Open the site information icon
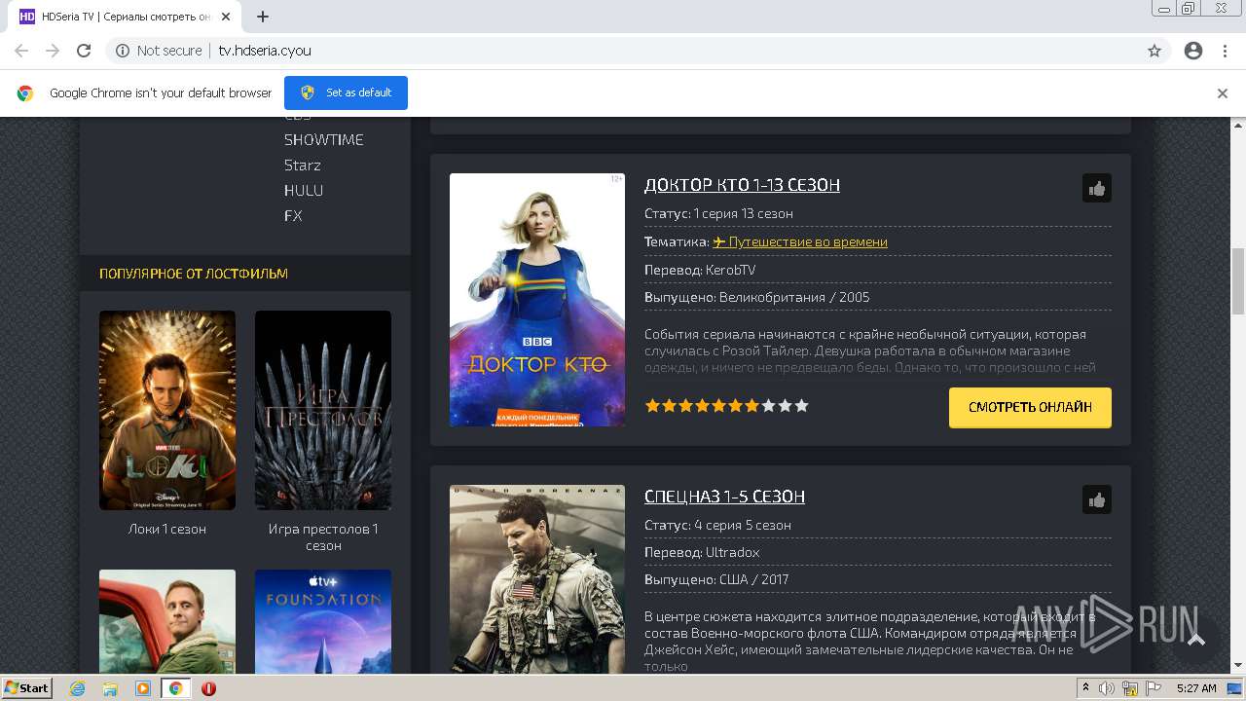Viewport: 1246px width, 701px height. click(123, 51)
